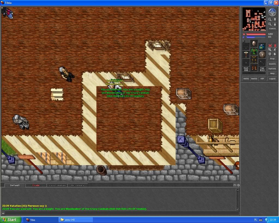Screen dimensions: 279x223
Task: Click the Cap 853 indicator
Action: 262,69
